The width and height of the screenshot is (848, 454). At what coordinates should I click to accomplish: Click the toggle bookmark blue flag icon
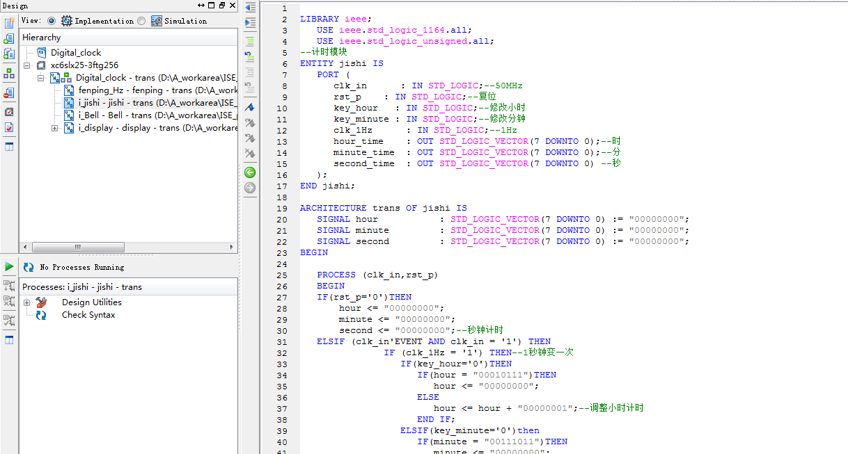pyautogui.click(x=250, y=108)
